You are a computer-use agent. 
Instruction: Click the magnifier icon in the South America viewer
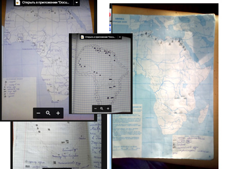click(x=102, y=108)
